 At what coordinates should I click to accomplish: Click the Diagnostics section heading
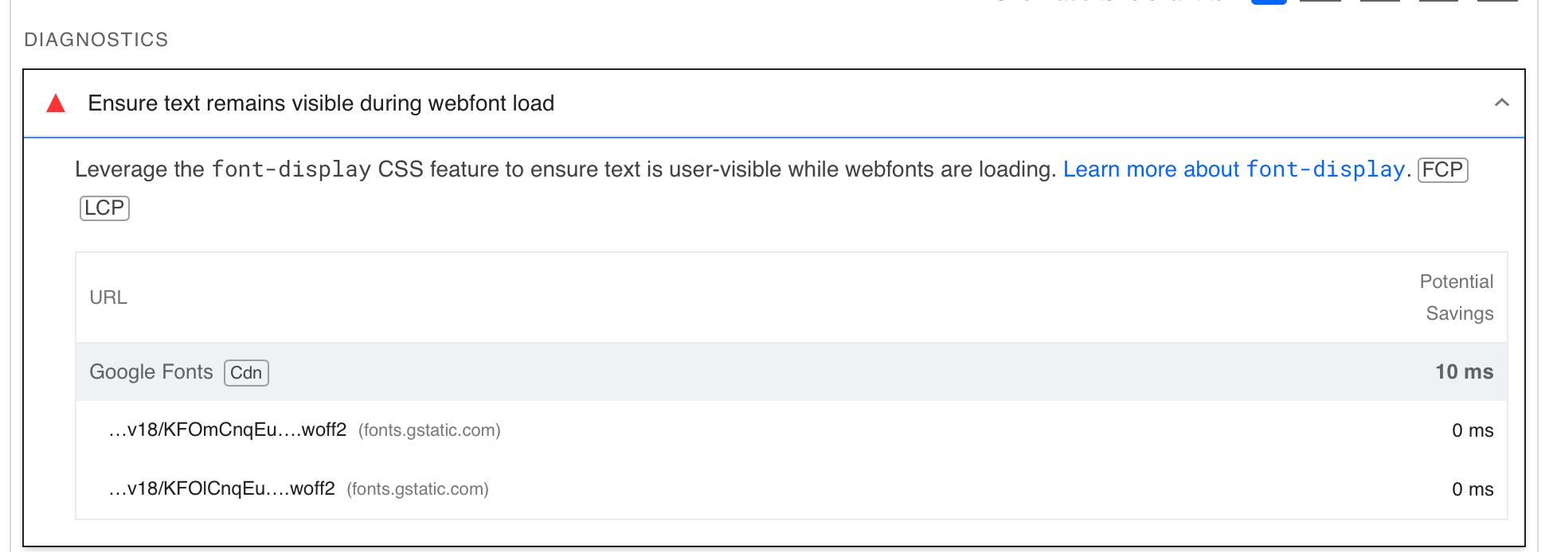coord(96,40)
